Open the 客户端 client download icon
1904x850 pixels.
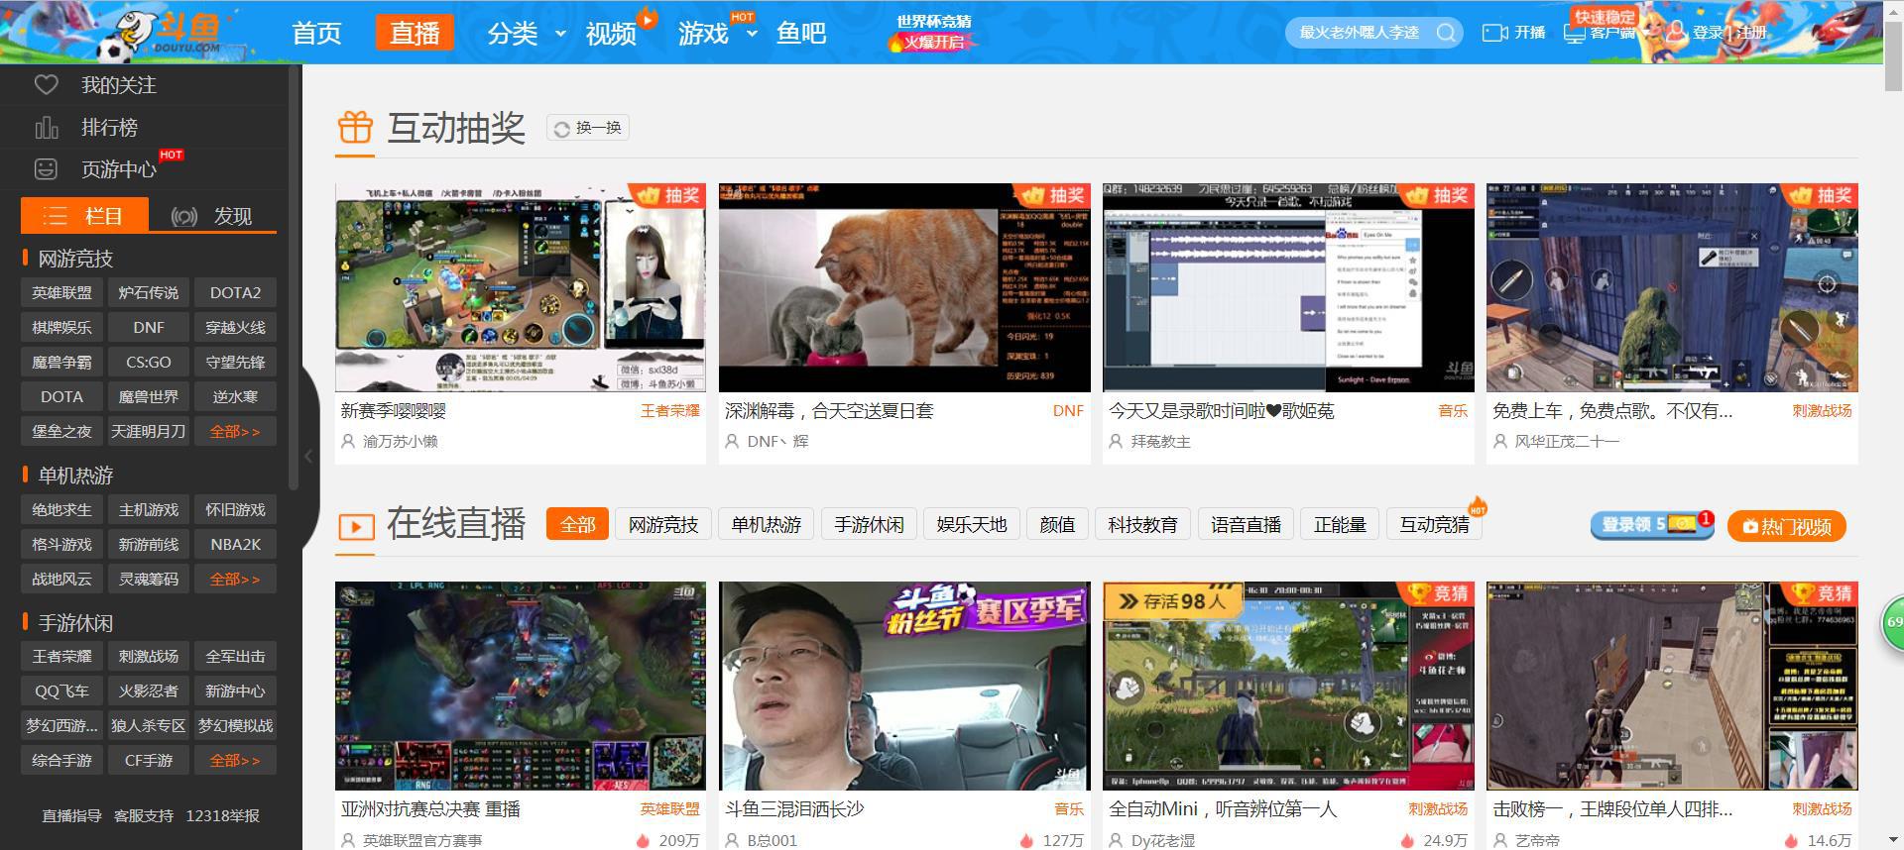(1575, 34)
